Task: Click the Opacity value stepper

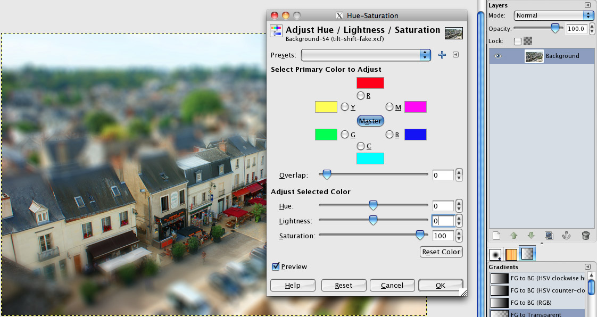Action: (592, 29)
